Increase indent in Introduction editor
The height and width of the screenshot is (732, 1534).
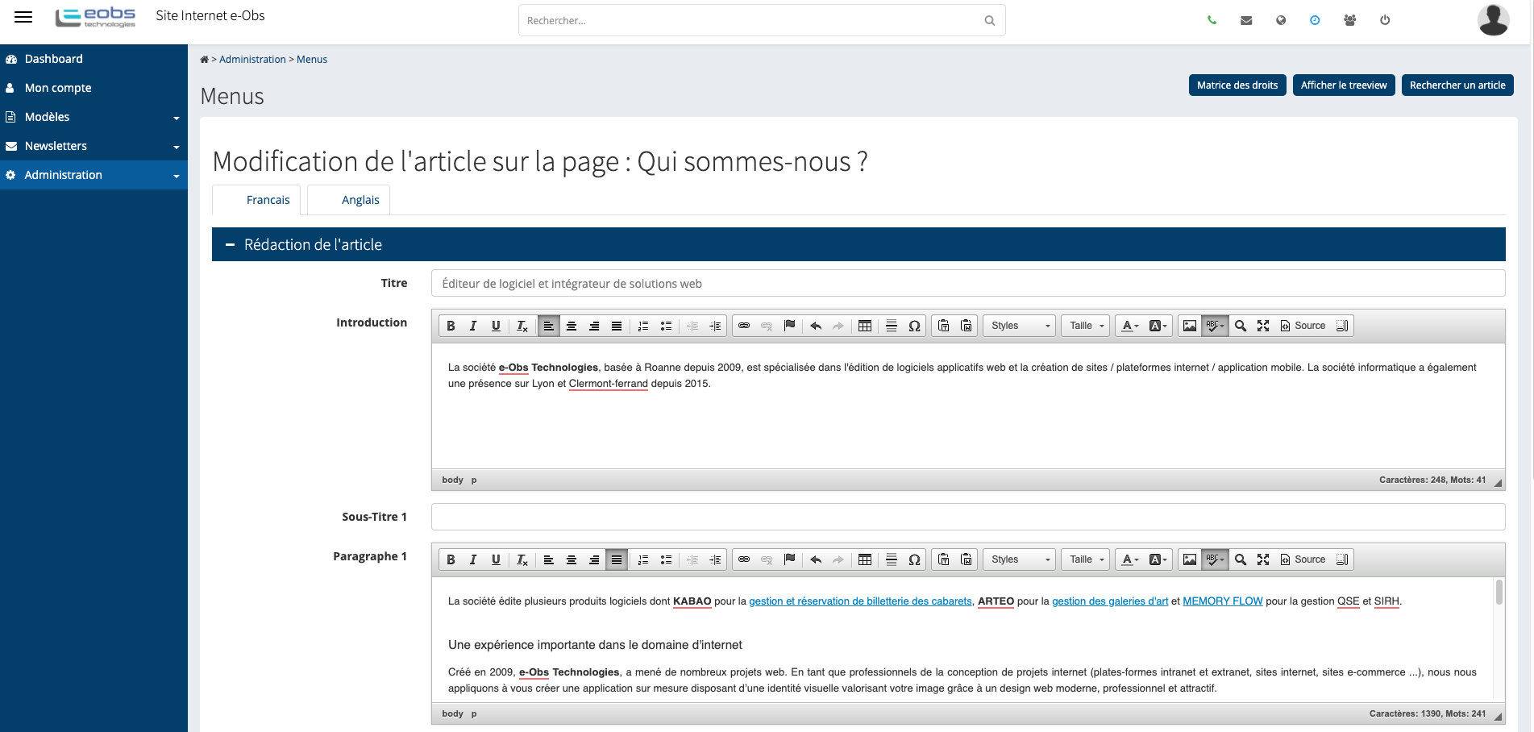pos(715,326)
